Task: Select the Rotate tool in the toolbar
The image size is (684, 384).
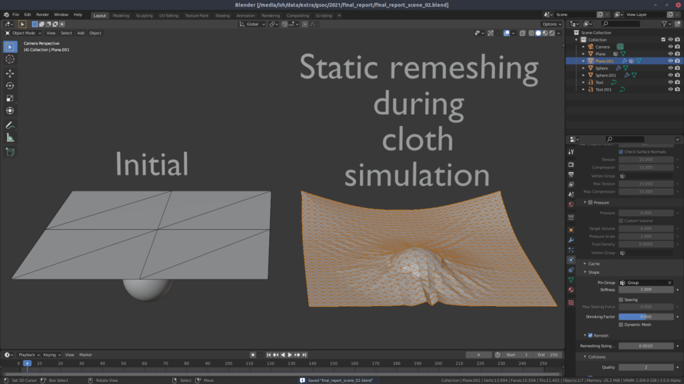Action: [10, 85]
